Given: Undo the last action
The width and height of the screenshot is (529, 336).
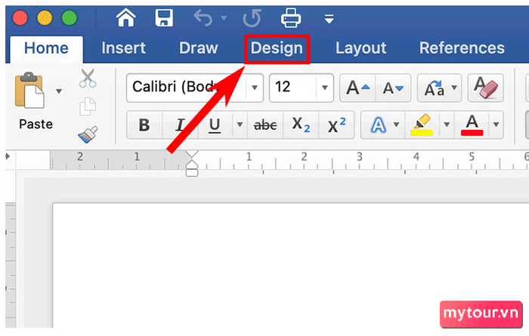Looking at the screenshot, I should point(203,17).
